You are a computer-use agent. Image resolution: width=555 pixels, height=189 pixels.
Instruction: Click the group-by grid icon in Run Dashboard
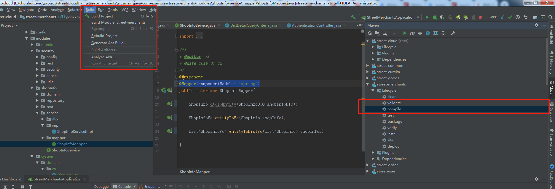pos(23,187)
